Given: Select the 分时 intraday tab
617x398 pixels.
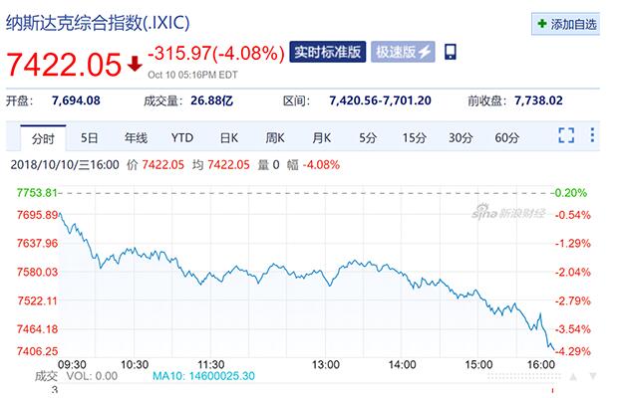Looking at the screenshot, I should click(43, 136).
